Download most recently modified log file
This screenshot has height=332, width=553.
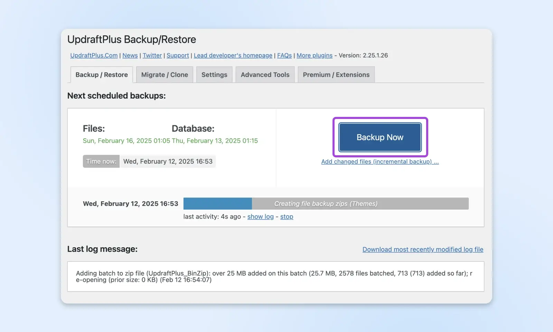tap(423, 249)
